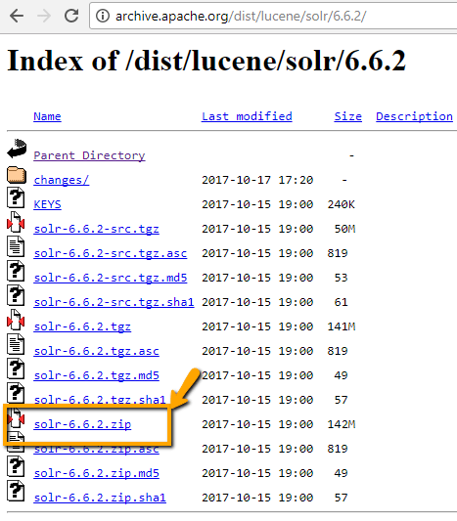
Task: Reload the page with refresh icon
Action: pyautogui.click(x=71, y=16)
